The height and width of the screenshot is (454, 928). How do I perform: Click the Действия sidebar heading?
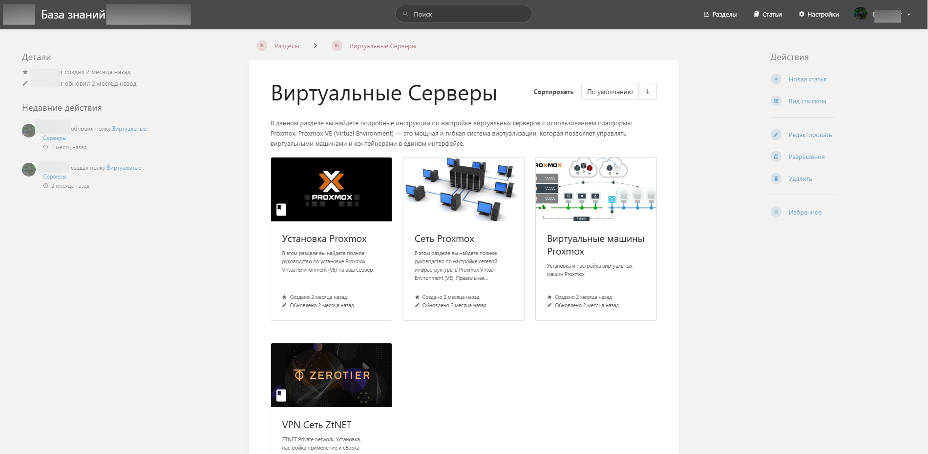coord(790,57)
